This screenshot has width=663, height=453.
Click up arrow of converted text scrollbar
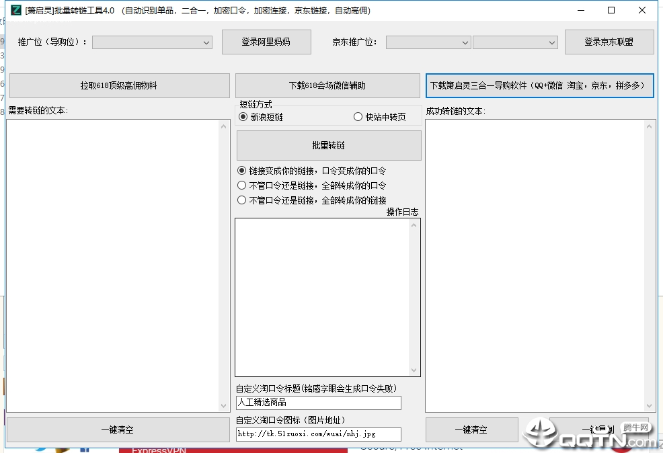(649, 126)
